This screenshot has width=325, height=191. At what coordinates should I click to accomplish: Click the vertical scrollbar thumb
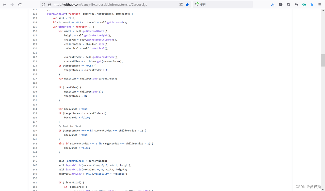[323, 60]
